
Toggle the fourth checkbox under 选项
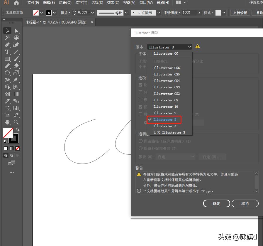coord(140,107)
